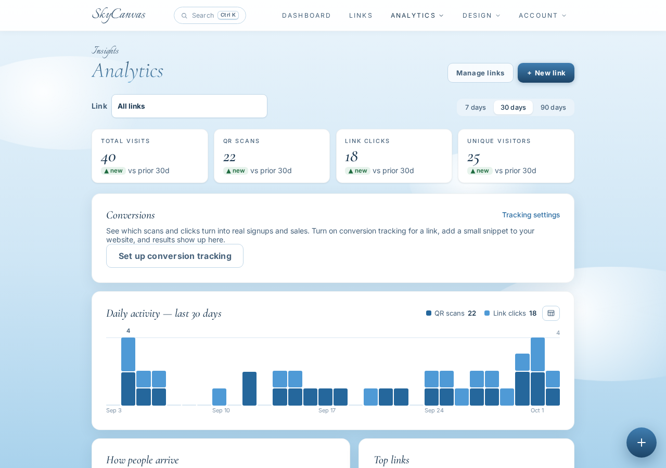The height and width of the screenshot is (468, 666).
Task: Click the Ctrl K shortcut badge
Action: (x=228, y=15)
